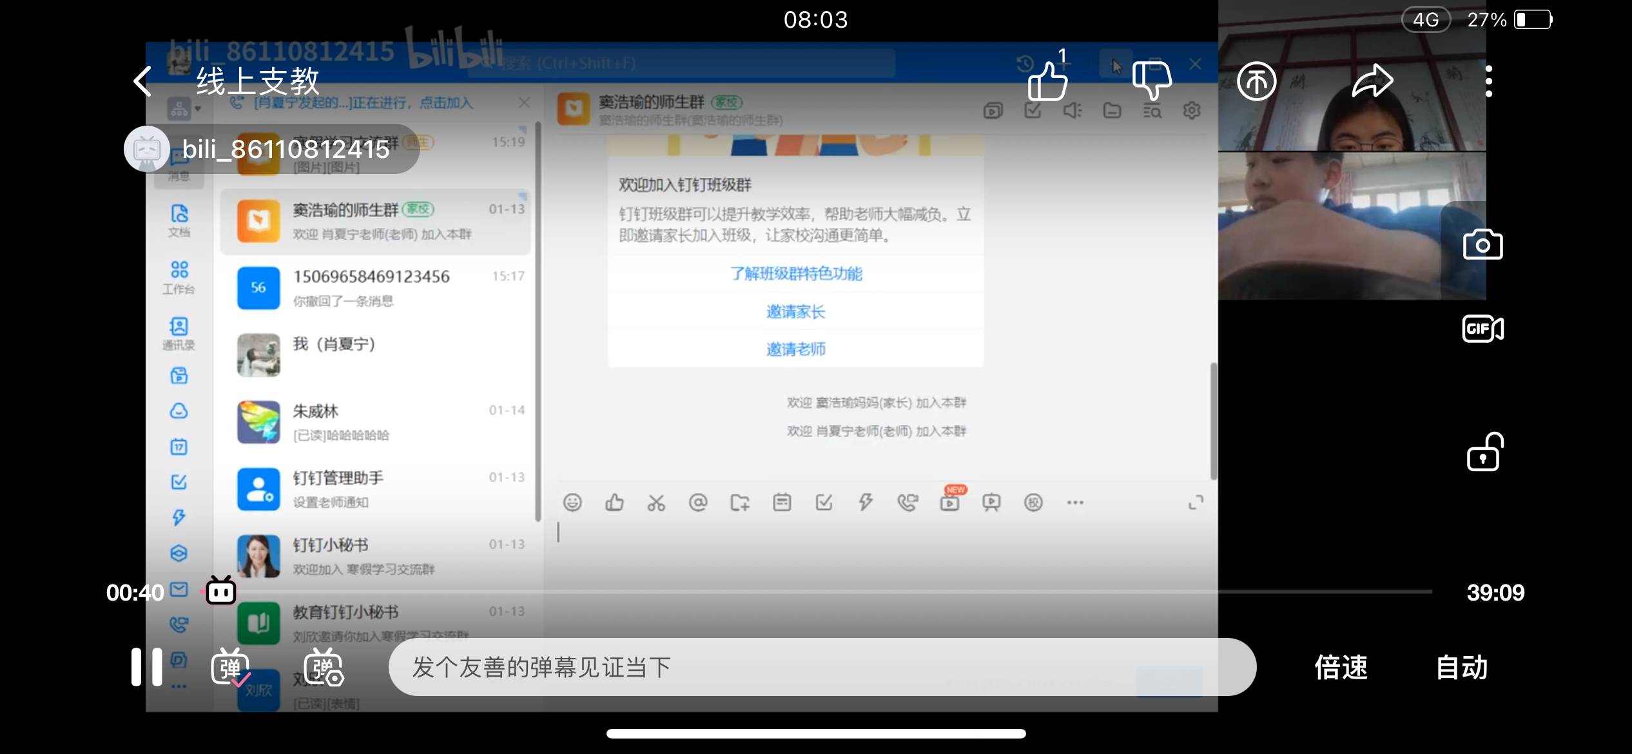
Task: Close the ongoing meeting banner
Action: [x=524, y=103]
